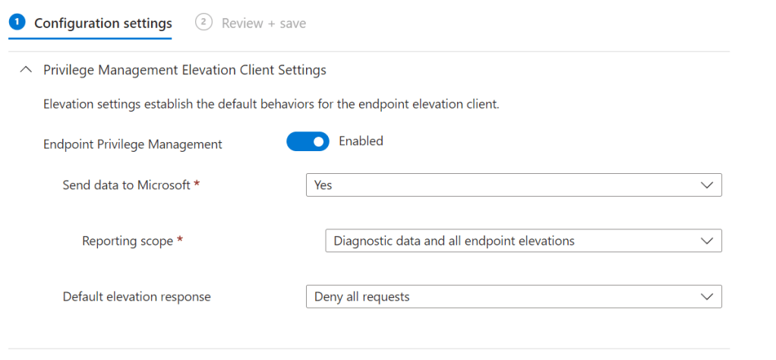Switch to the Configuration settings tab

[103, 24]
